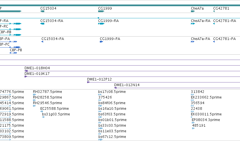The width and height of the screenshot is (240, 141).
Task: Select the CG15034 gene arrow glyph
Action: point(42,11)
